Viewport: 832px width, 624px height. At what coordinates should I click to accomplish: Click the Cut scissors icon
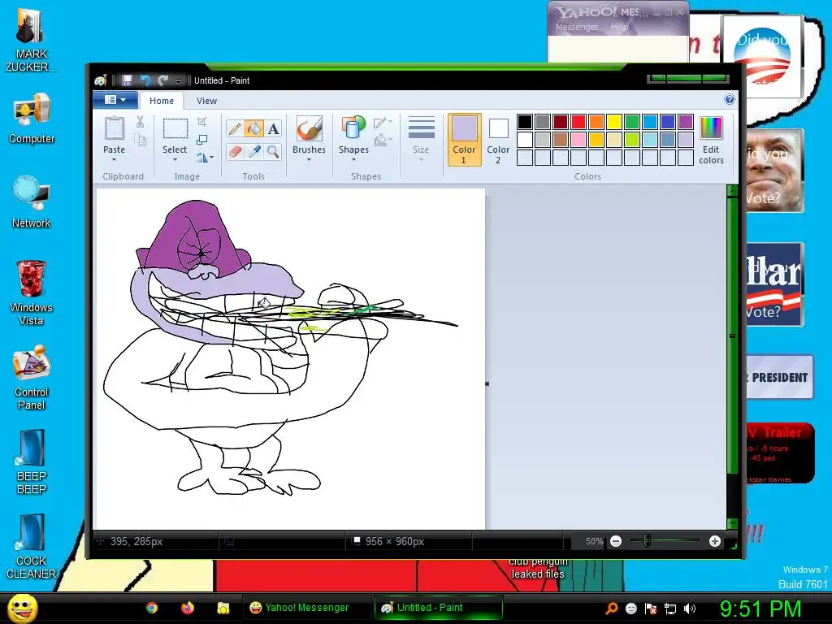click(x=140, y=122)
